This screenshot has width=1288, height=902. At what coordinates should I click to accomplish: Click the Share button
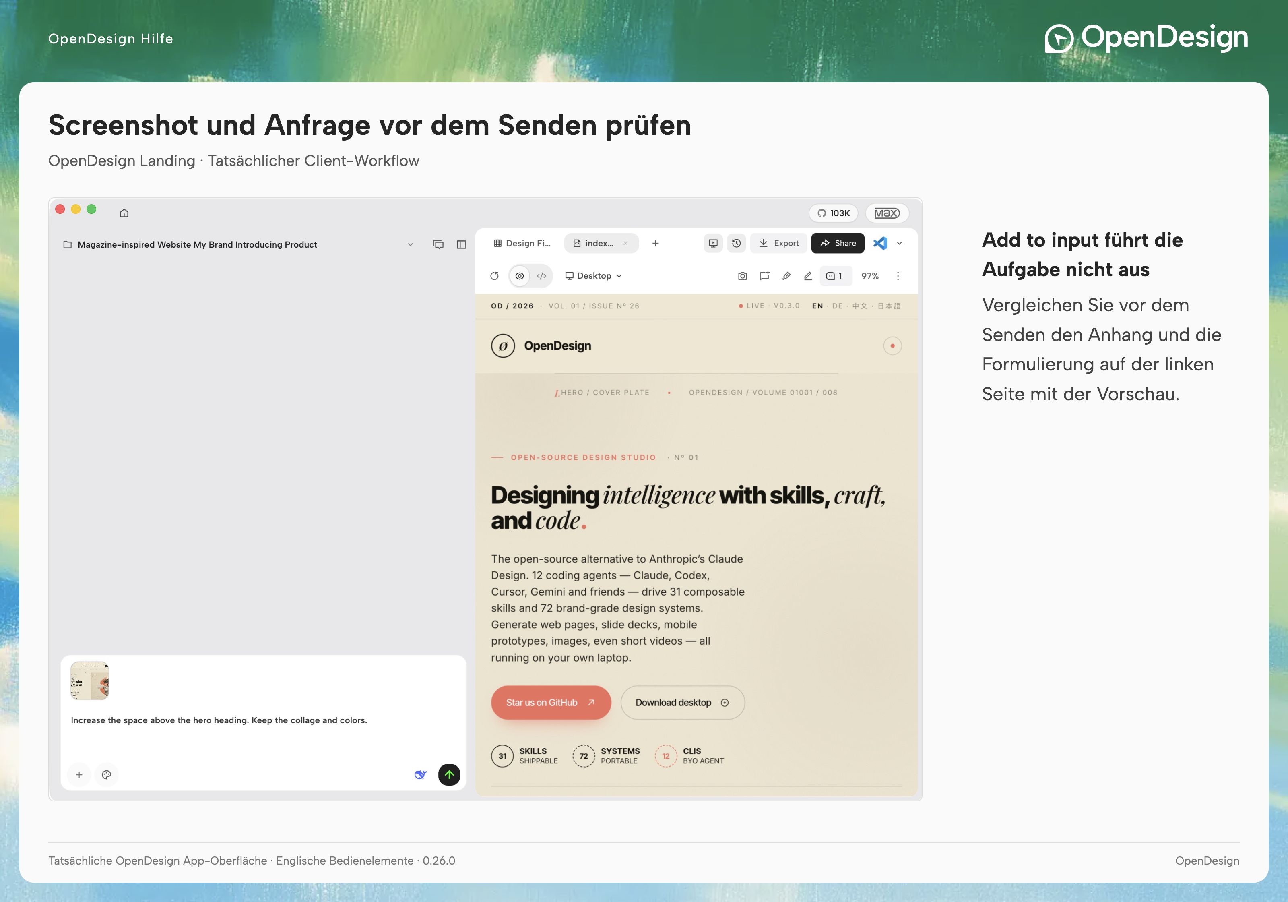(838, 243)
